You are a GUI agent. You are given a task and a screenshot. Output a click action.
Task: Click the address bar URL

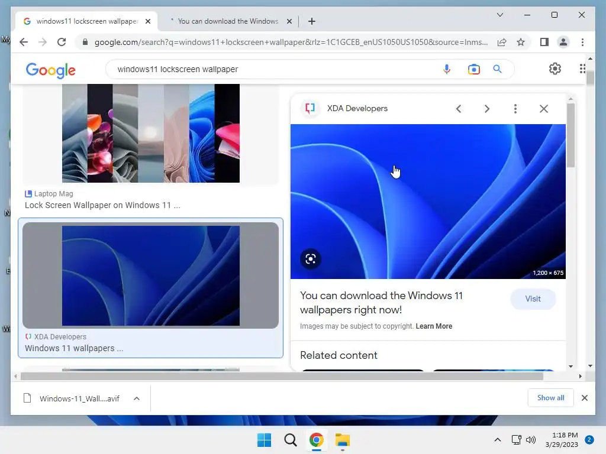click(291, 42)
